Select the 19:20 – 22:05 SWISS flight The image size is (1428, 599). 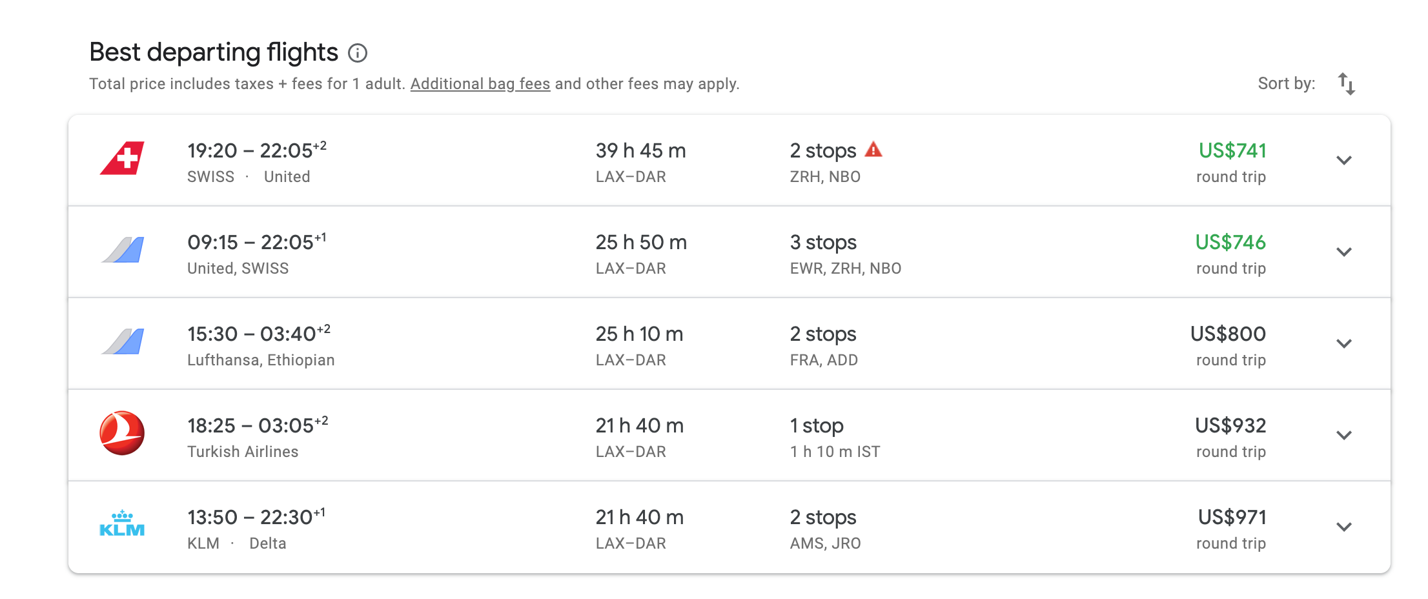257,151
